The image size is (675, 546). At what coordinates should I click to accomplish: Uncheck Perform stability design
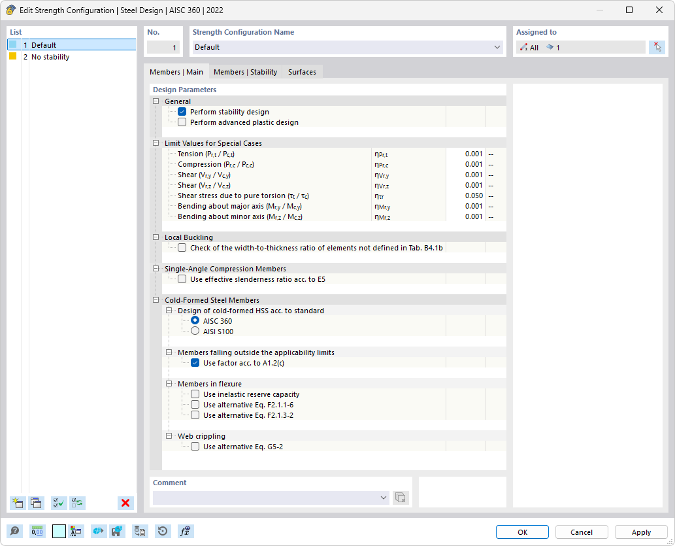click(x=182, y=111)
